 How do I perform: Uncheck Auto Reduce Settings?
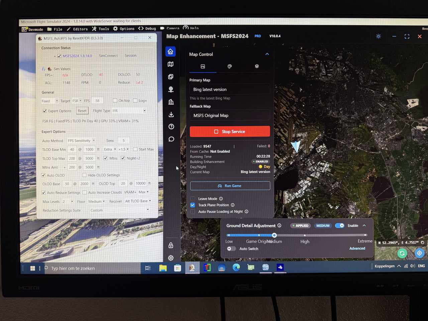point(43,193)
